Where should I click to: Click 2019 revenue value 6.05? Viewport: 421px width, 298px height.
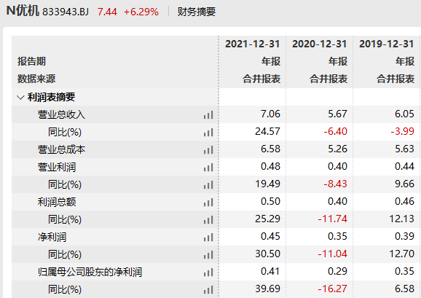coord(404,114)
